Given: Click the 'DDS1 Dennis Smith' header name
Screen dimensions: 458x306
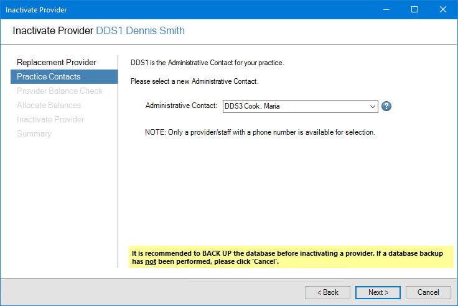Looking at the screenshot, I should pos(140,30).
